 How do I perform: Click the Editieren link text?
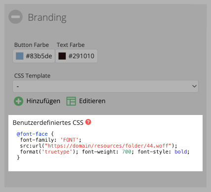(92, 101)
